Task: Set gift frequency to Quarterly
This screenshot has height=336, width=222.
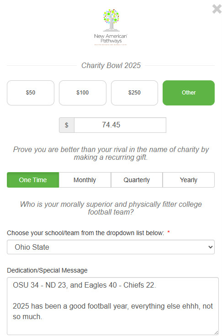Action: [137, 180]
